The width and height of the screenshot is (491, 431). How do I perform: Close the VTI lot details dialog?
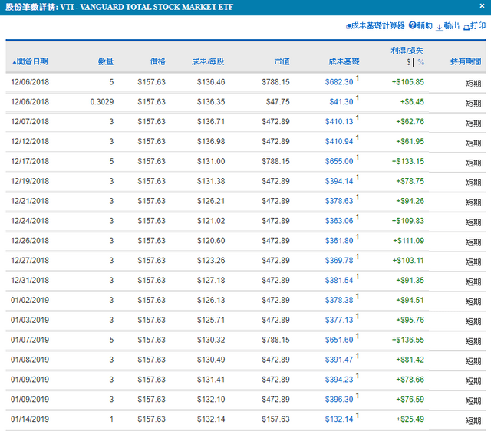(x=482, y=6)
